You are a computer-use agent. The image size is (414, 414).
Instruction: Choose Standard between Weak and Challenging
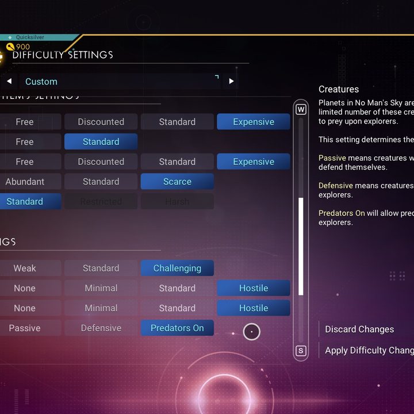[101, 268]
